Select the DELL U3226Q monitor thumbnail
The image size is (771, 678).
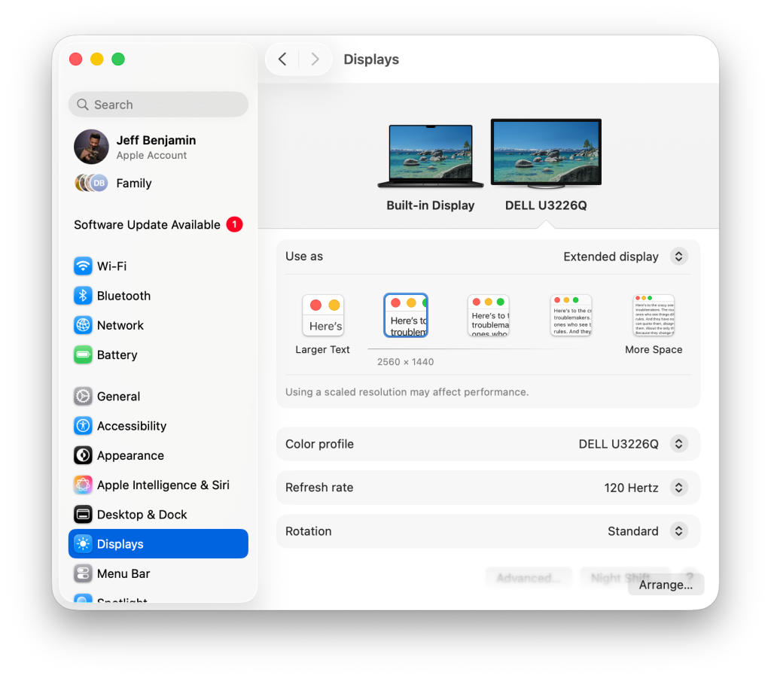pyautogui.click(x=547, y=154)
